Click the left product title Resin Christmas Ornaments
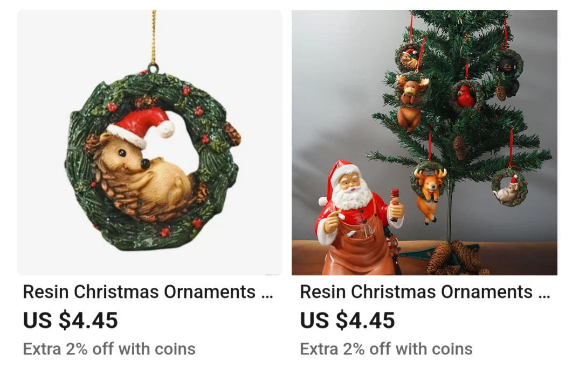 point(139,292)
